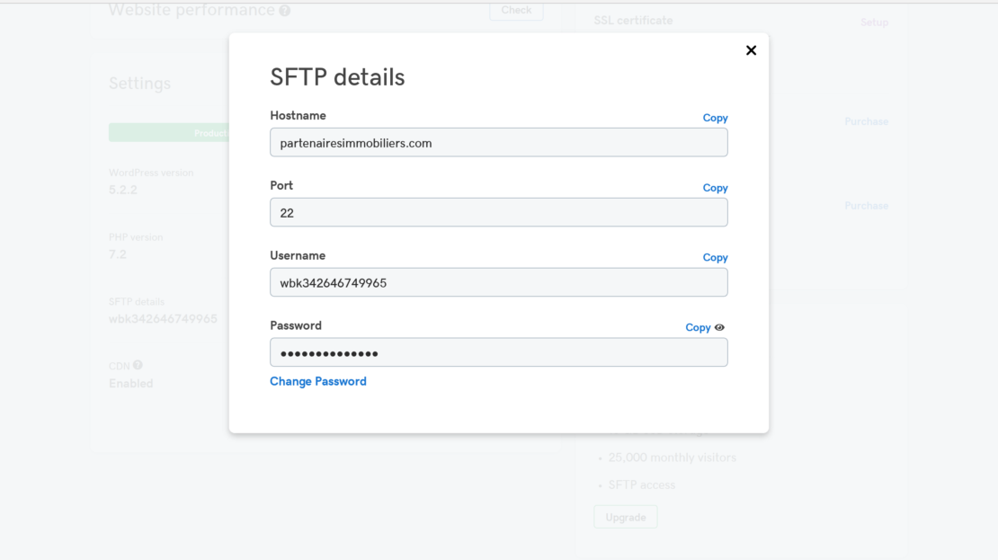
Task: Click the masked Password field
Action: click(498, 352)
